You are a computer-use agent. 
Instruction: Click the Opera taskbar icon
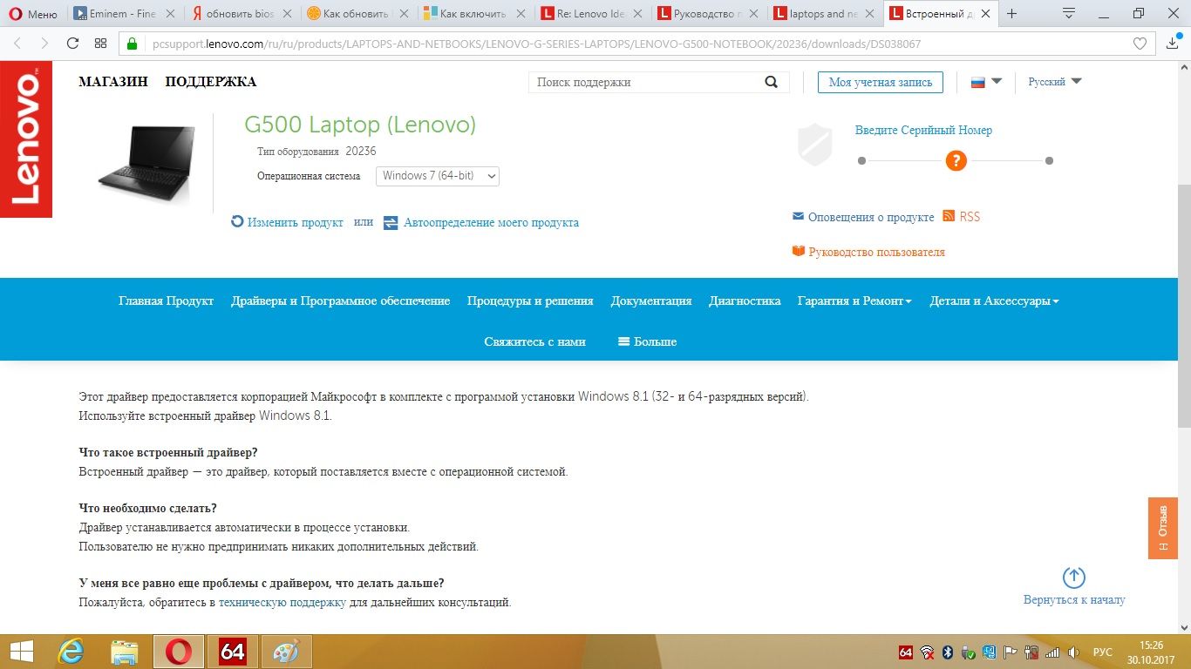pos(179,652)
